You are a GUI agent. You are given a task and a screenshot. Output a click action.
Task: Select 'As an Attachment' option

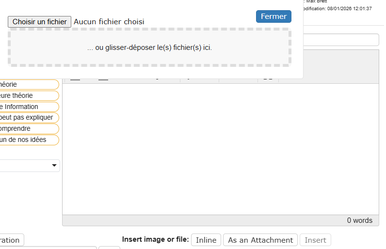260,240
